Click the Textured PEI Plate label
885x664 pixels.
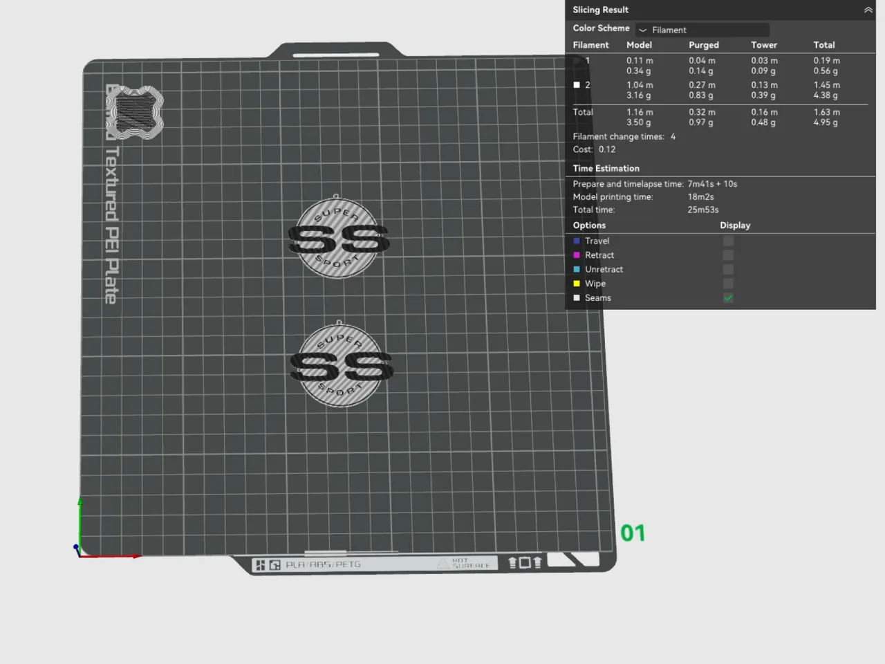[112, 225]
